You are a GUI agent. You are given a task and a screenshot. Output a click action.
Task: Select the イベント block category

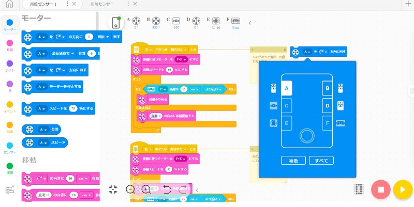pyautogui.click(x=10, y=107)
